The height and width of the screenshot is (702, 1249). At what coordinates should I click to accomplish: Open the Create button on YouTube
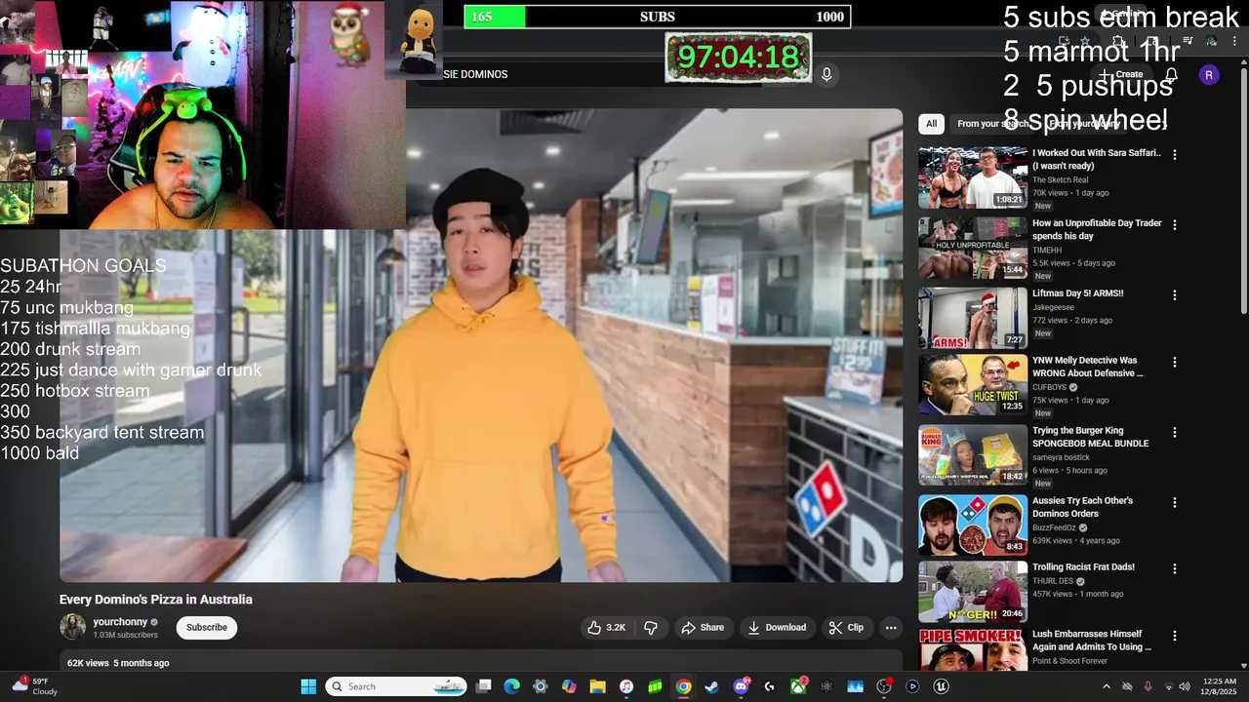(1122, 74)
